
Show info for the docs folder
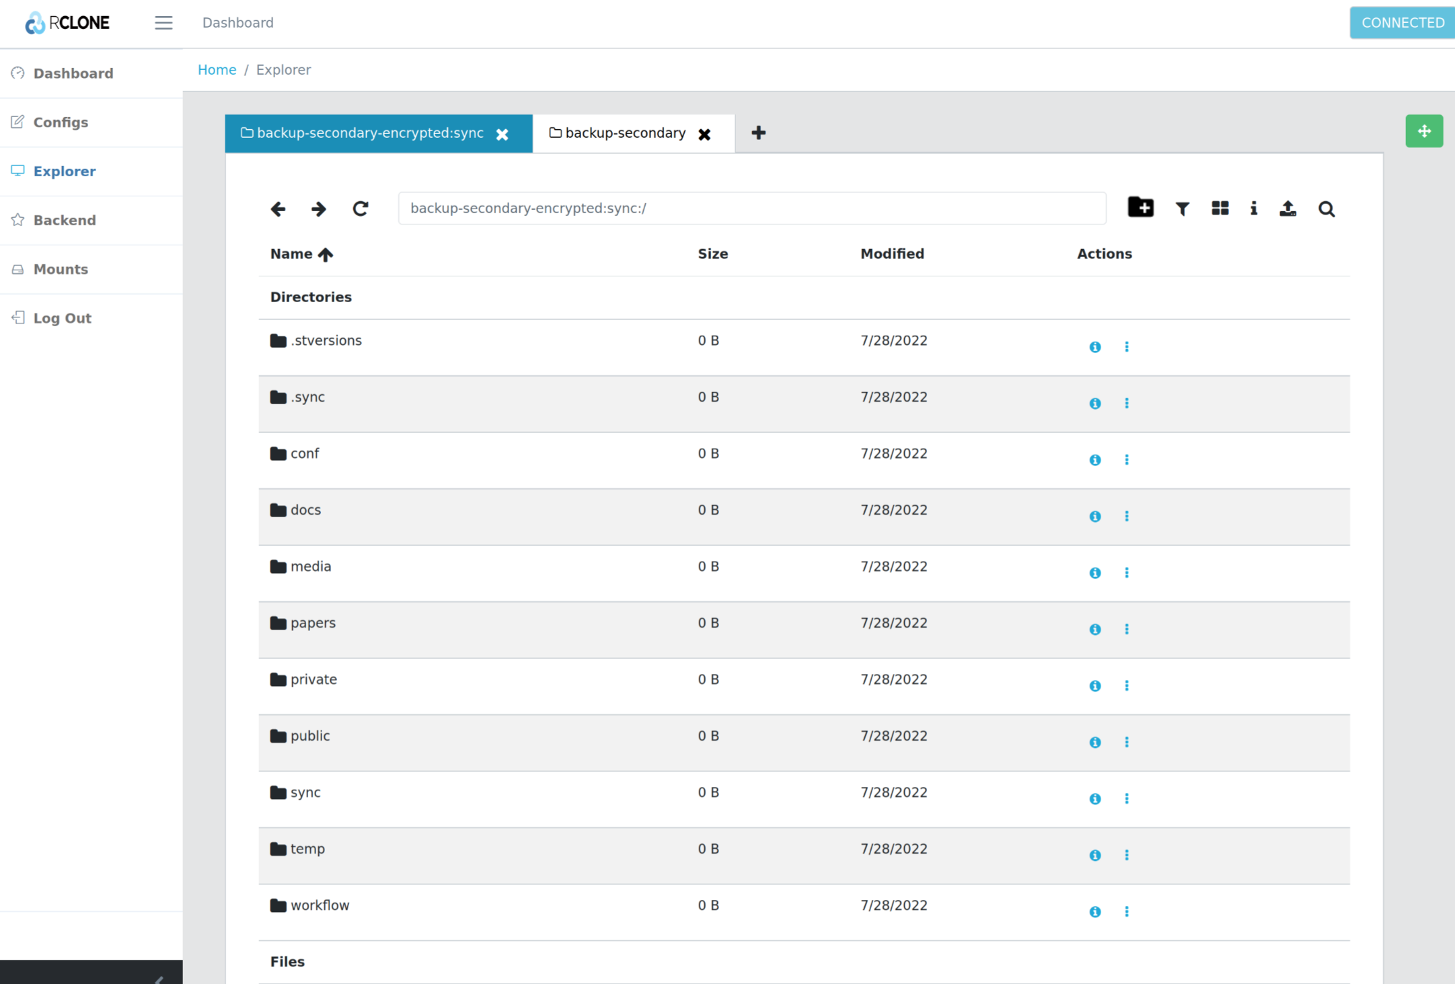click(1095, 517)
